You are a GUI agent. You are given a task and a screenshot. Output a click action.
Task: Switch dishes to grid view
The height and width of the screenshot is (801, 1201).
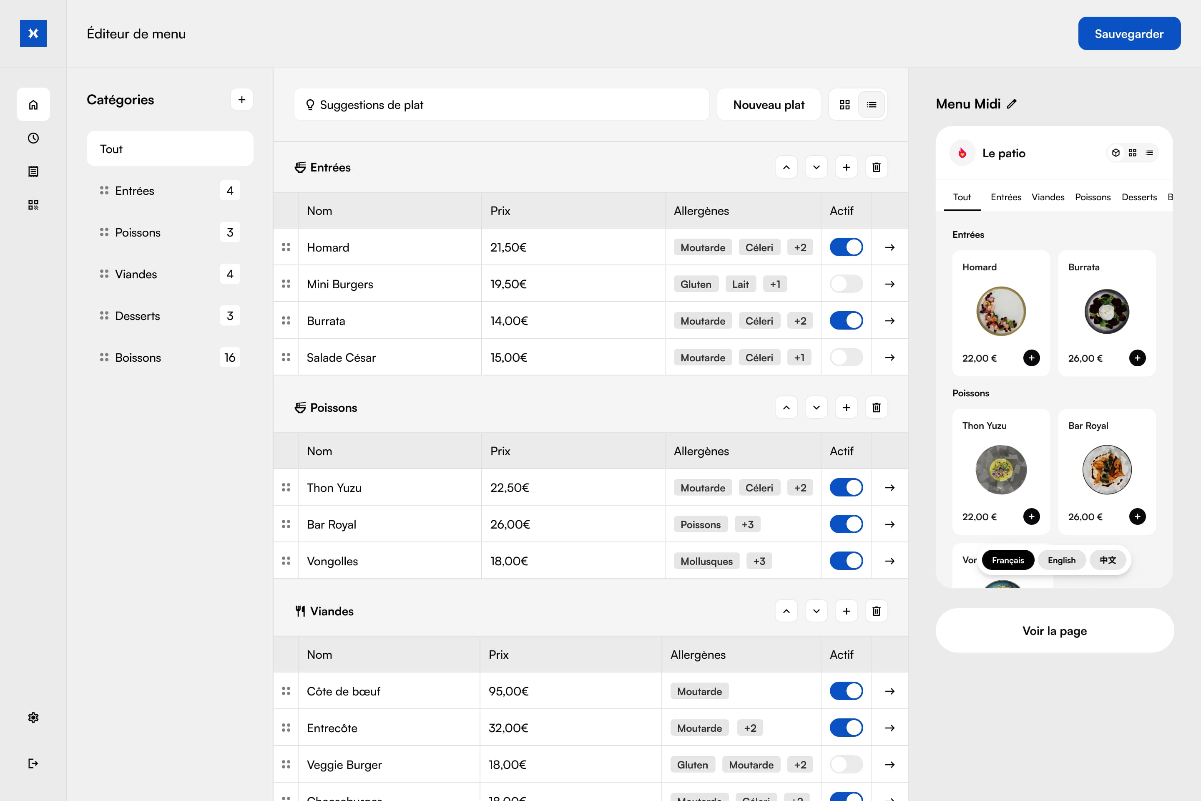click(844, 105)
